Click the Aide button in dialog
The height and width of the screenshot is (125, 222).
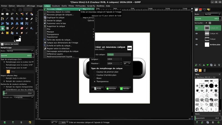[x=98, y=89]
